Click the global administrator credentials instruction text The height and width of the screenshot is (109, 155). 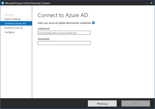[x=64, y=23]
